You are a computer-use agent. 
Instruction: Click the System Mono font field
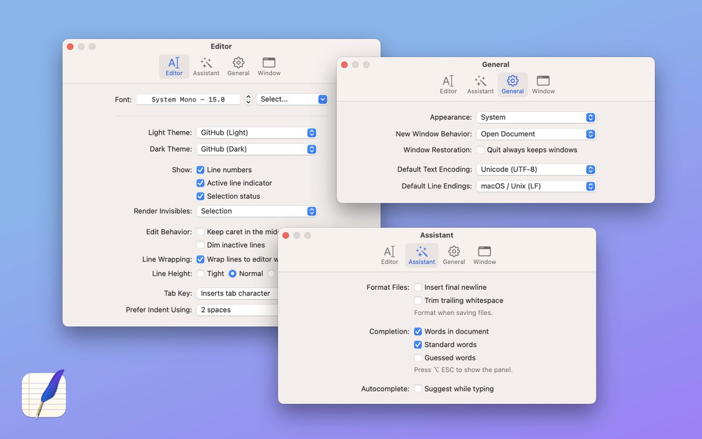pyautogui.click(x=188, y=100)
